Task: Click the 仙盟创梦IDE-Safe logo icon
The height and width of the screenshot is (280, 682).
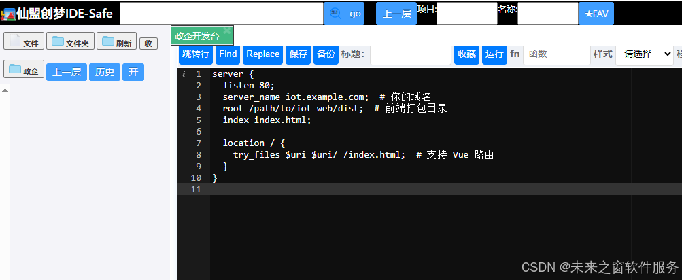Action: [8, 14]
